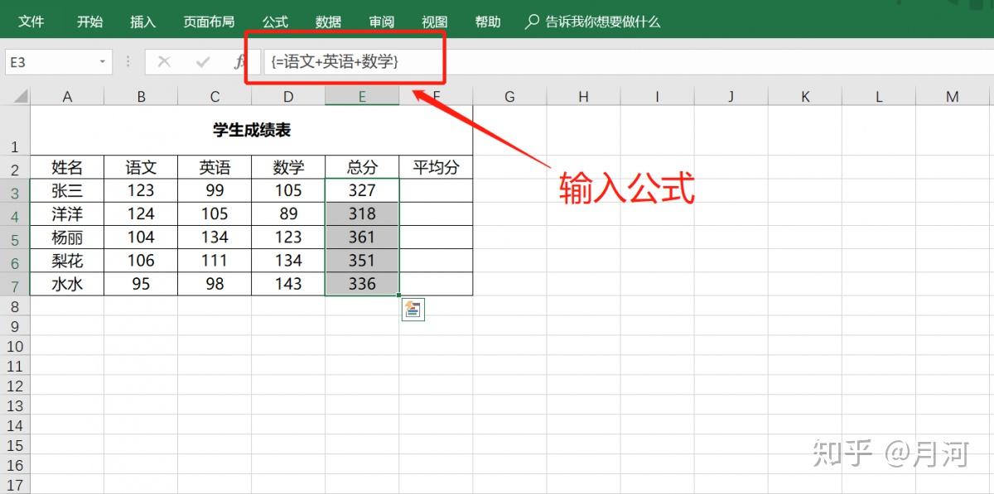Viewport: 994px width, 494px height.
Task: Select 张三's 英语 score 99
Action: [215, 190]
